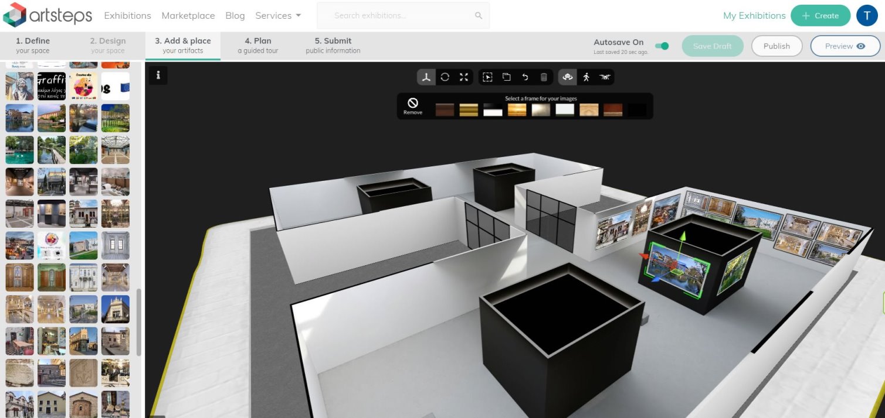Open the info panel icon
Viewport: 885px width, 418px height.
[x=158, y=75]
